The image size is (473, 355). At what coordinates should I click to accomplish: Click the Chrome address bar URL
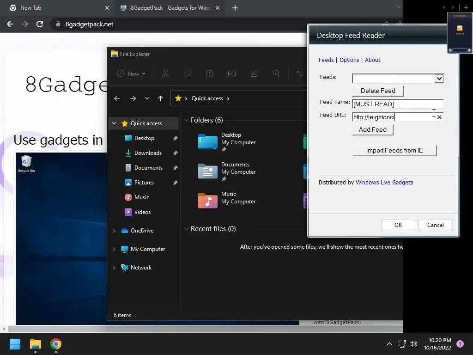[x=89, y=24]
